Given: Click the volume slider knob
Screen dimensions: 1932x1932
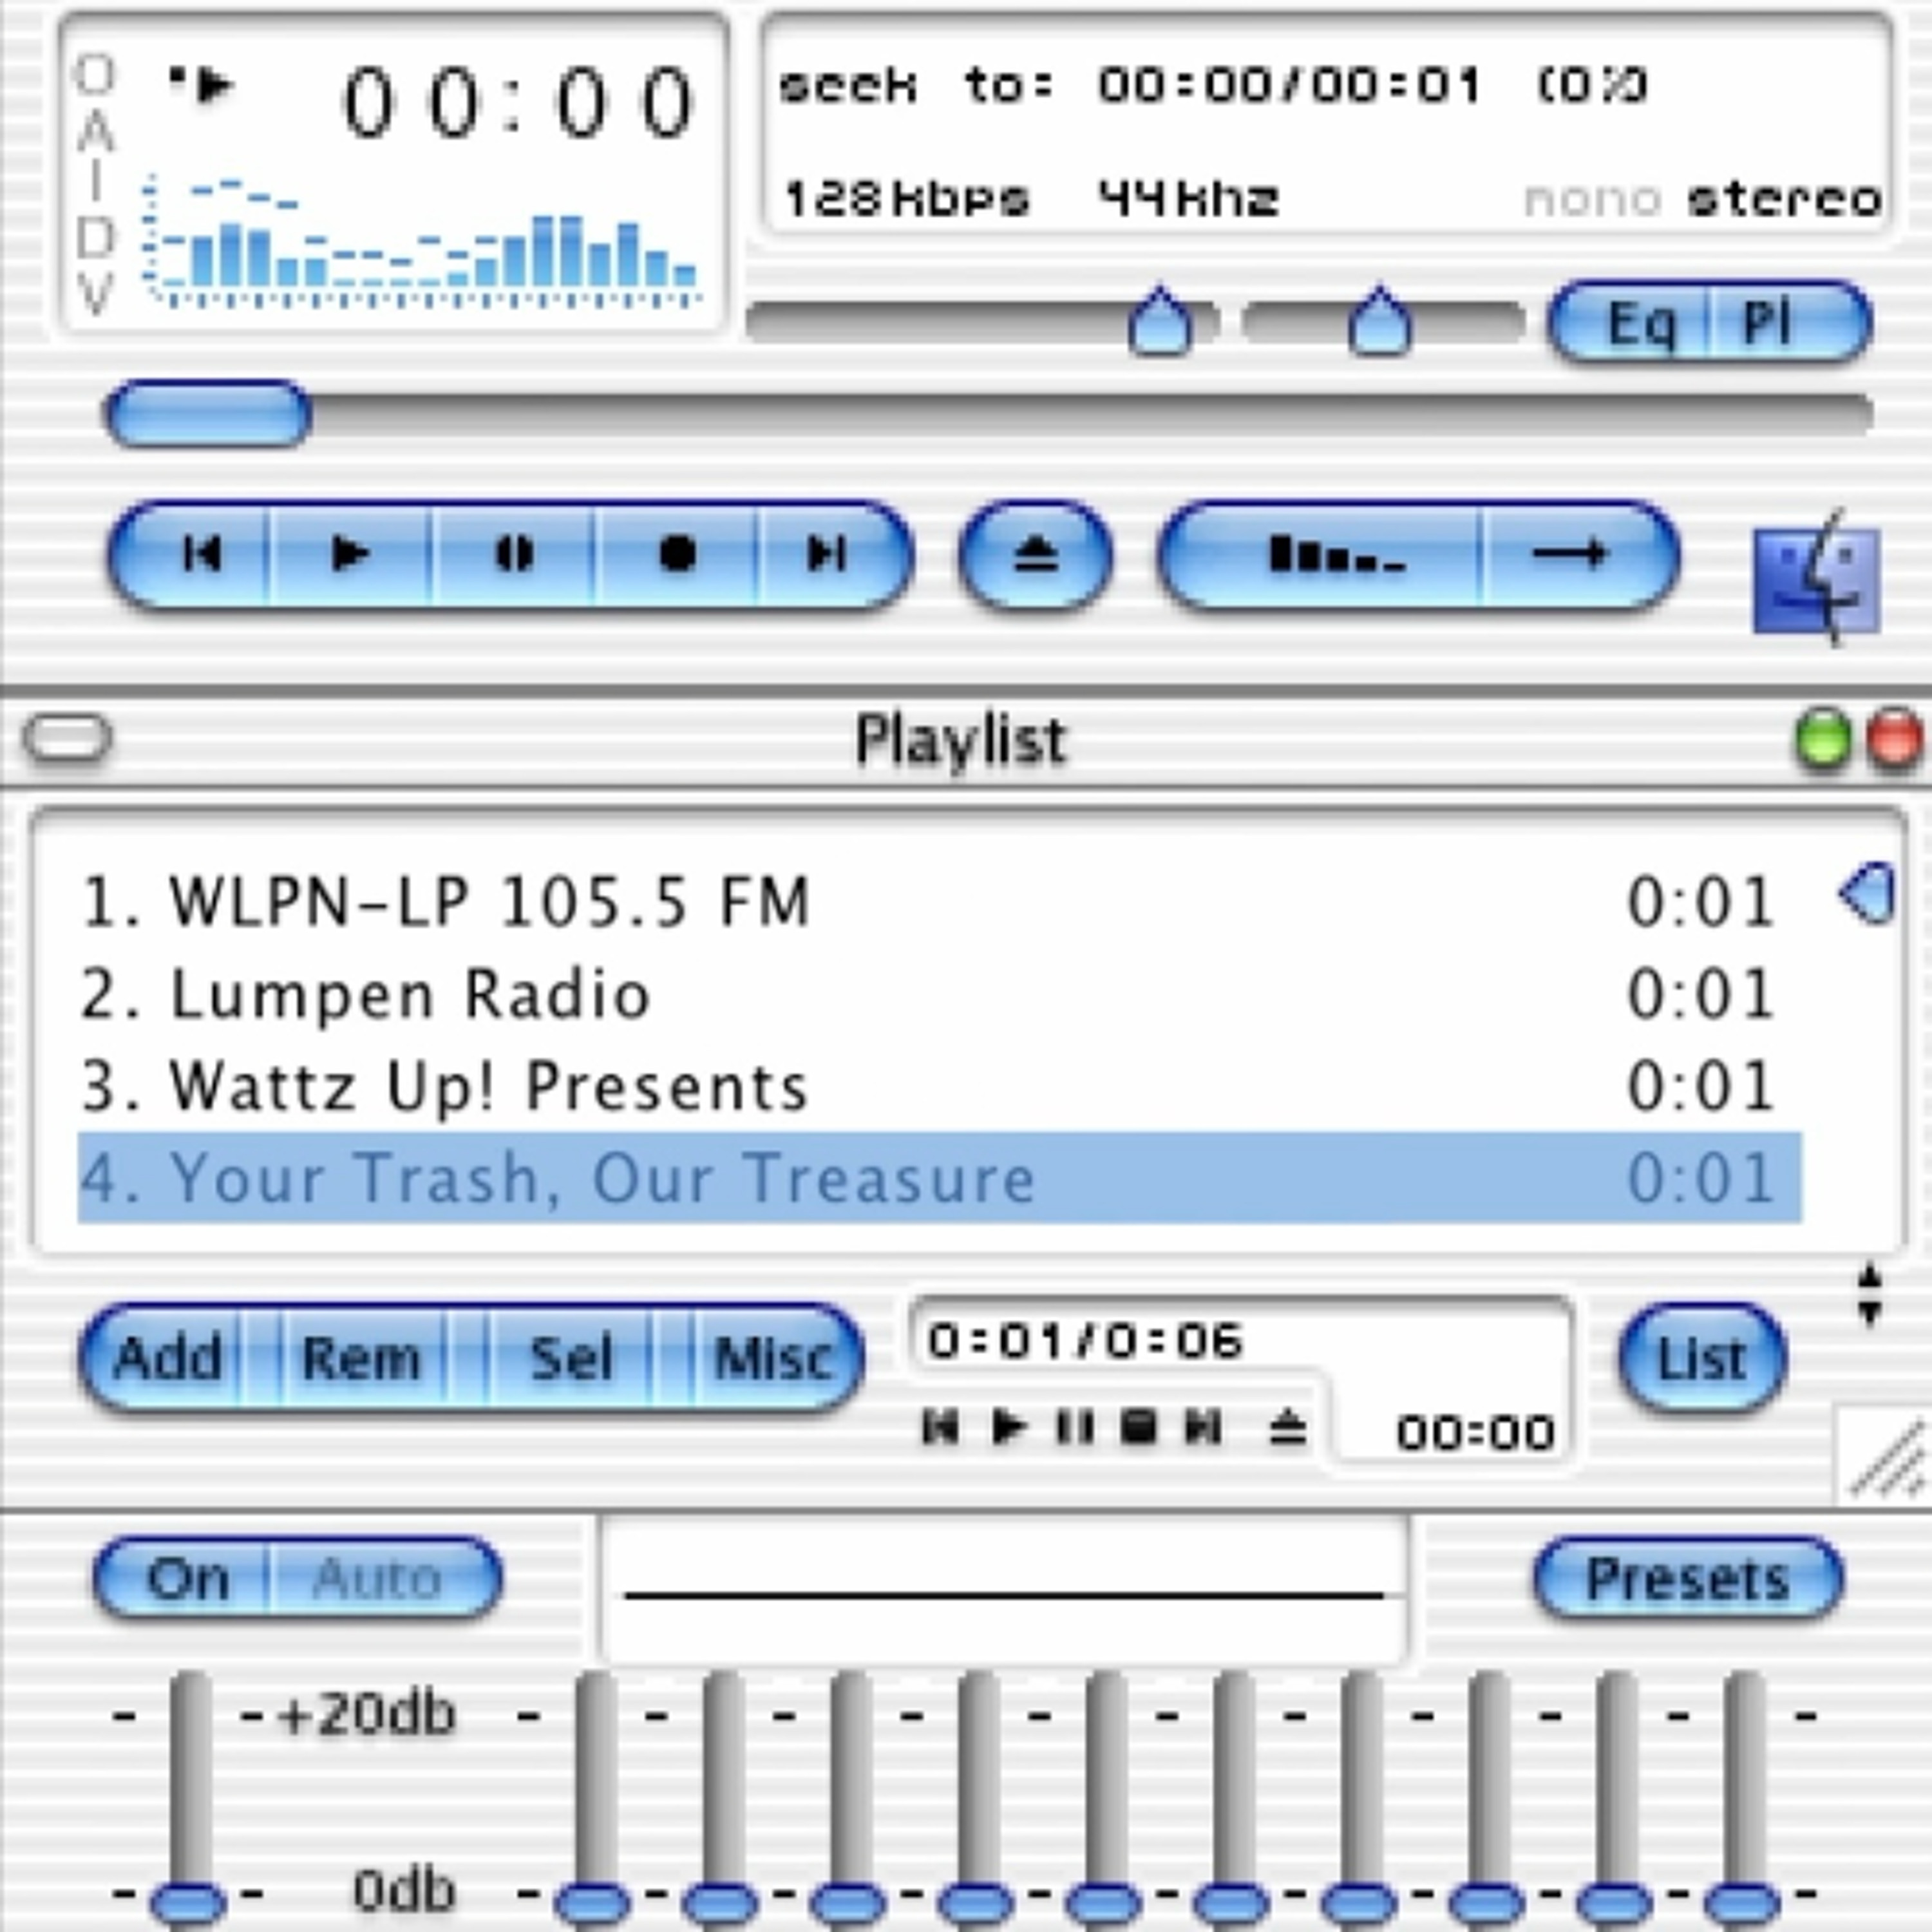Looking at the screenshot, I should point(1160,321).
